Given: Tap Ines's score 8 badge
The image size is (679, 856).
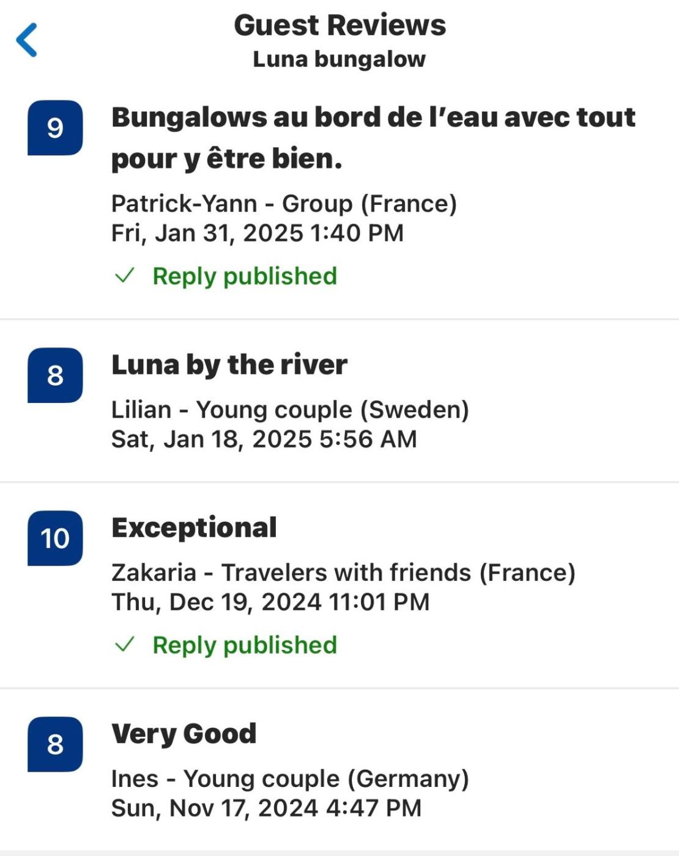Looking at the screenshot, I should point(55,744).
